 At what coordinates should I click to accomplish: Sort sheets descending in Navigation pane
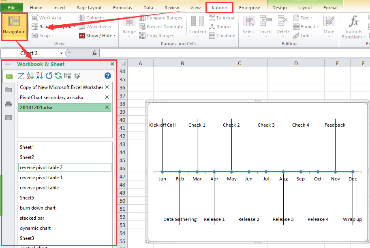(x=39, y=75)
